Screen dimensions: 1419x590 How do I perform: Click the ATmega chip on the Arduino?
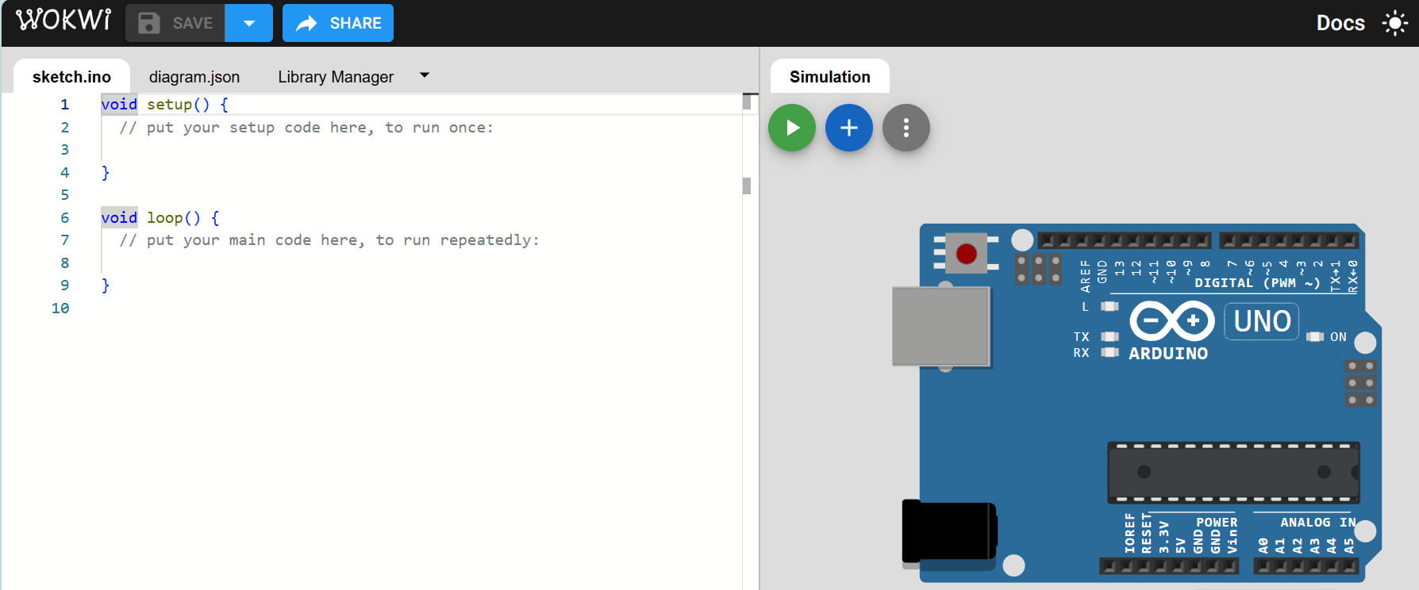pyautogui.click(x=1233, y=473)
